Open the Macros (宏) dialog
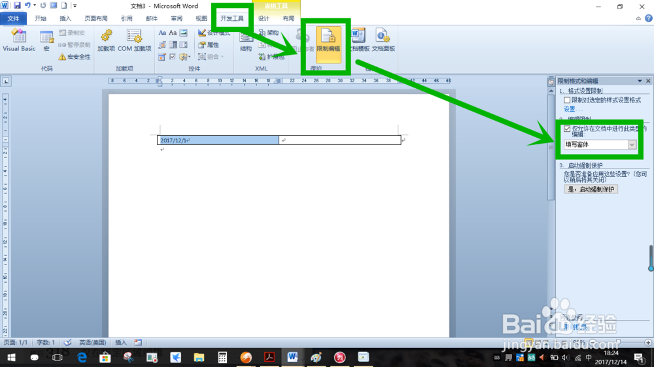 click(x=46, y=40)
